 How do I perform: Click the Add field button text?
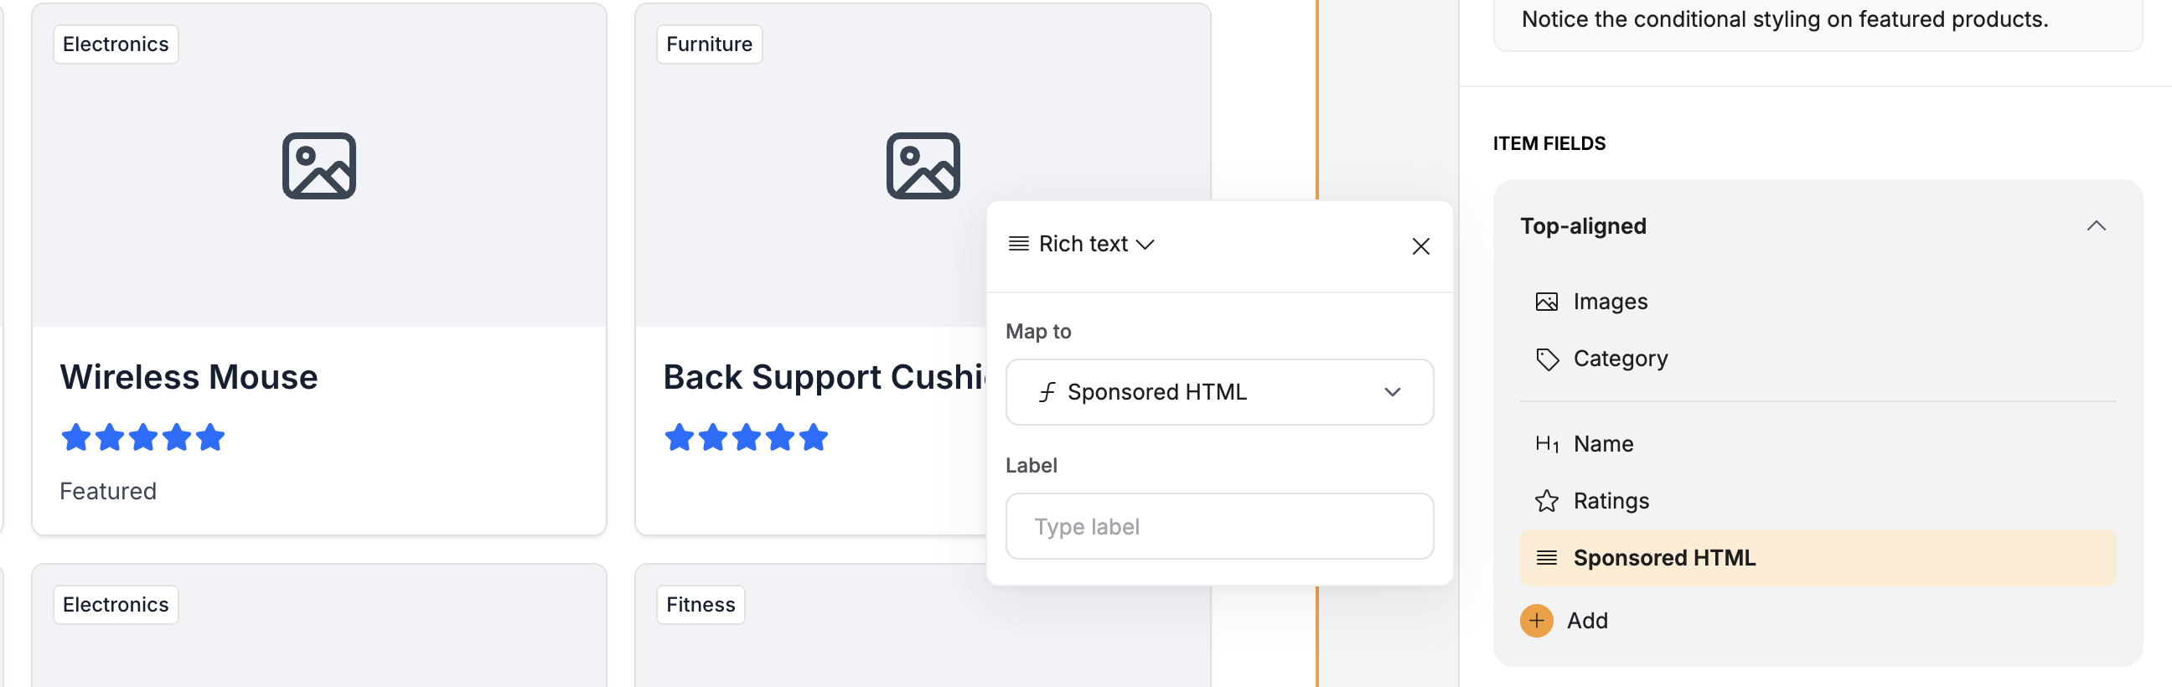click(x=1587, y=622)
